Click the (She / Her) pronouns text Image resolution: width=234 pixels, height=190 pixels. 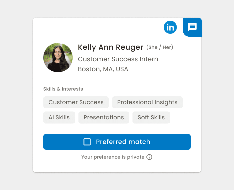point(160,47)
